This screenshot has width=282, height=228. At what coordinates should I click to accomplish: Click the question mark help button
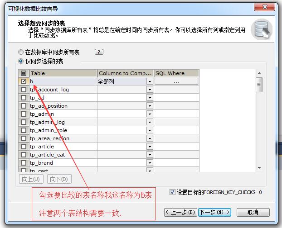pos(99,52)
